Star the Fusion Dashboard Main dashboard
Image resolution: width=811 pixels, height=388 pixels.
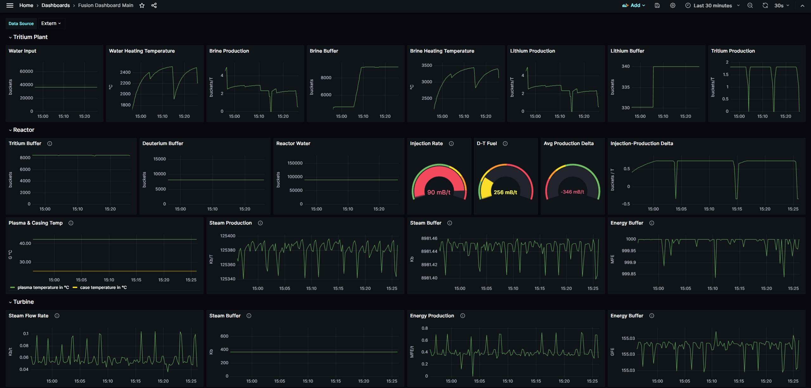coord(142,5)
